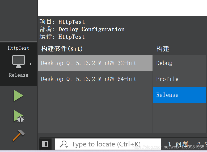Open the 1 问题 output pane tab
Image resolution: width=207 pixels, height=152 pixels.
click(x=178, y=144)
